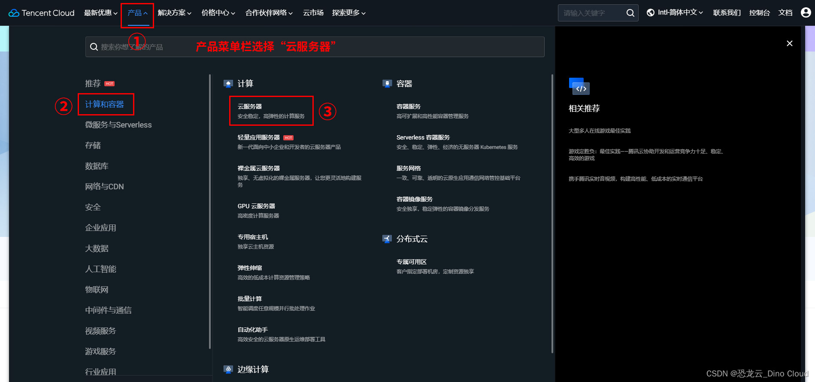Select the 存储 category

(x=93, y=146)
